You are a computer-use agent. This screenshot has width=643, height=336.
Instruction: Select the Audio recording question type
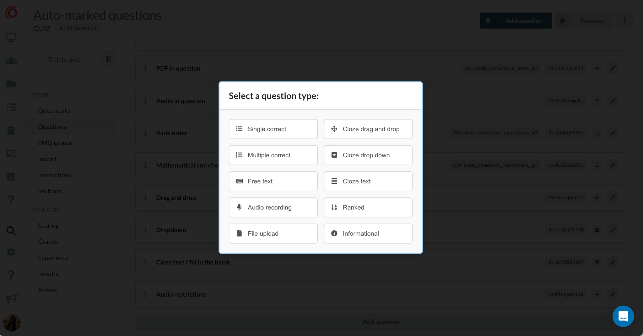[x=273, y=207]
